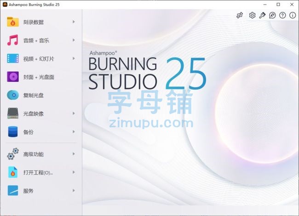Select the 封面 + 光盘面 menu item
The width and height of the screenshot is (299, 216).
tap(41, 77)
